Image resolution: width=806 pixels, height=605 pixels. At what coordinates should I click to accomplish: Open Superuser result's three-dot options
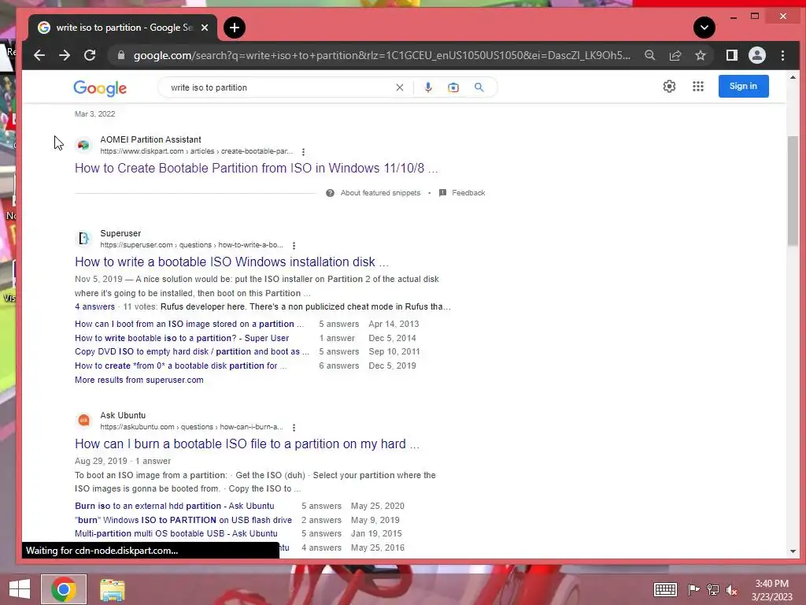294,246
